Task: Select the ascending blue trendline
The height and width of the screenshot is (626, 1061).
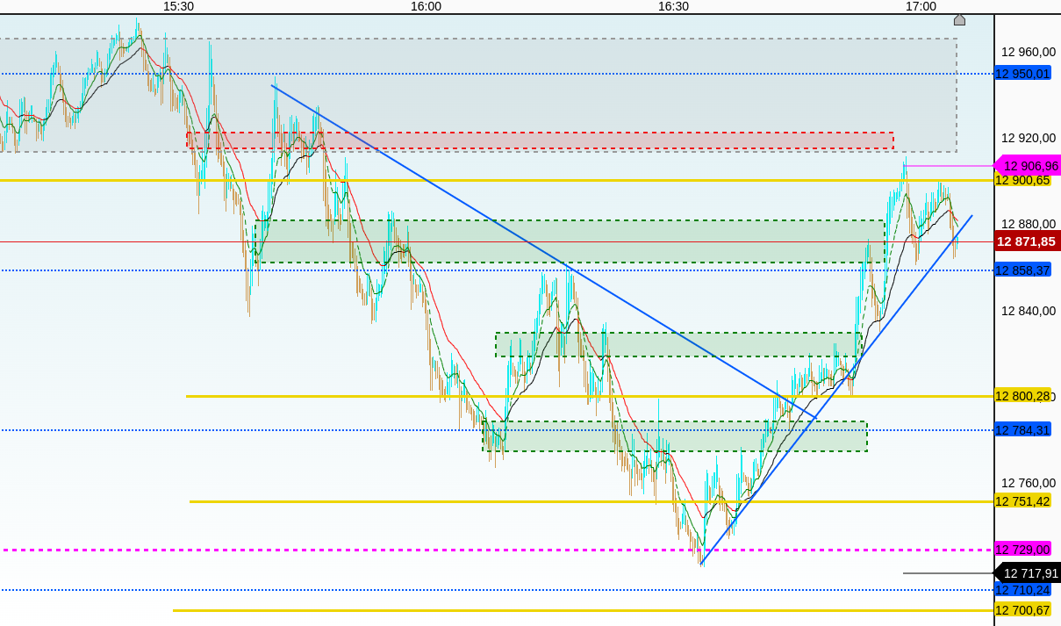Action: [836, 390]
